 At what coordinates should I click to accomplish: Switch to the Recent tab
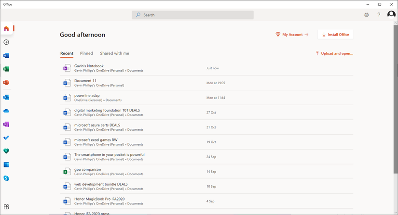[67, 53]
